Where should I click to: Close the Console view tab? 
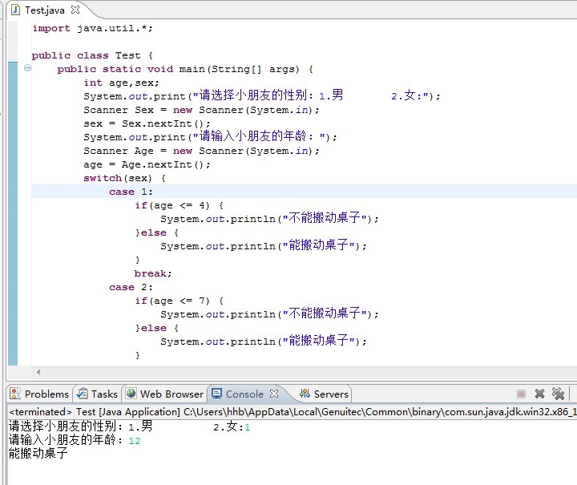tap(274, 394)
